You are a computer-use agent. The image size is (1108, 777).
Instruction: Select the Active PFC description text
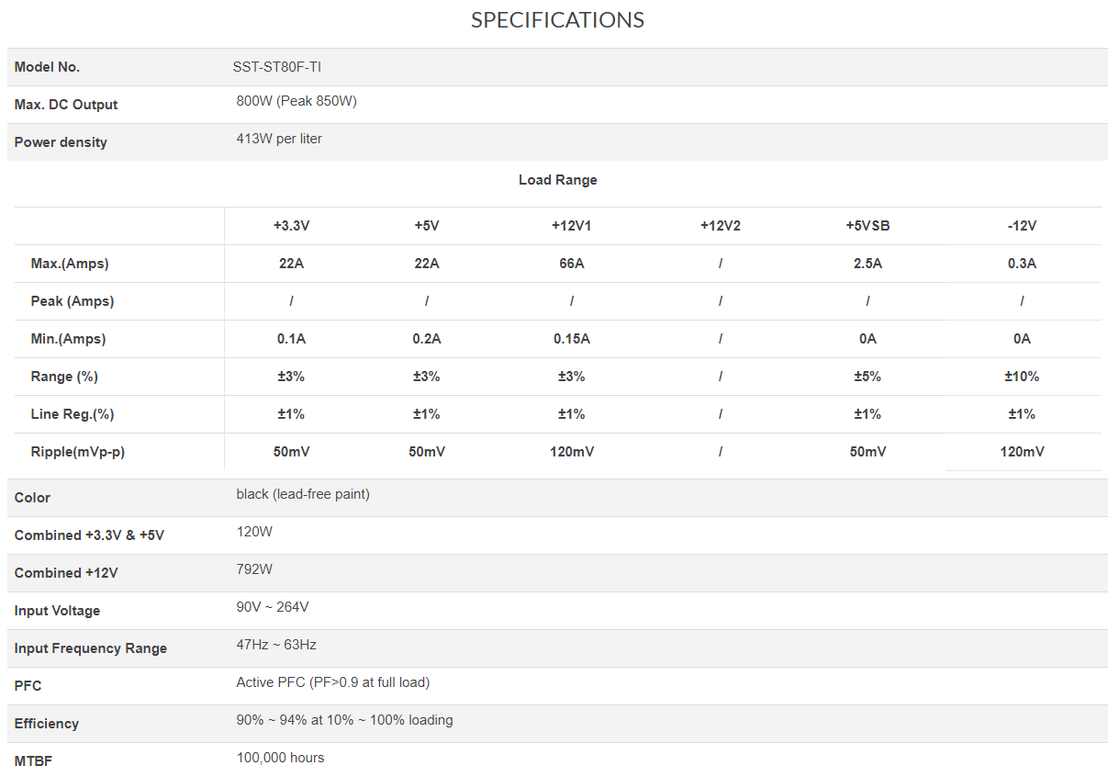pos(332,682)
